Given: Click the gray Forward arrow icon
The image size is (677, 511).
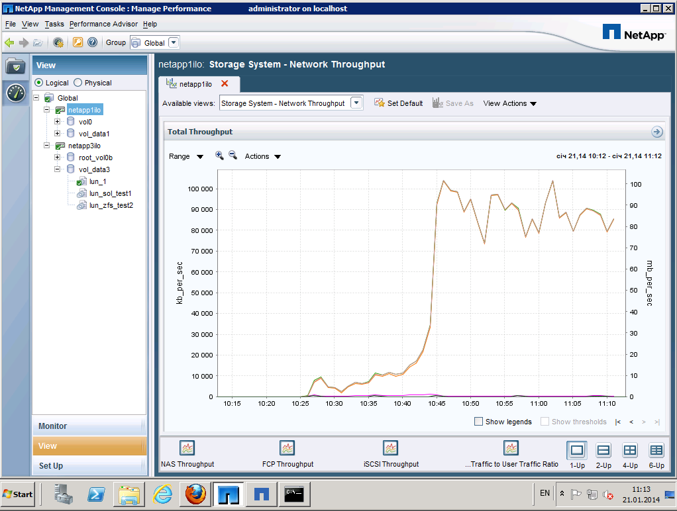Looking at the screenshot, I should (24, 42).
